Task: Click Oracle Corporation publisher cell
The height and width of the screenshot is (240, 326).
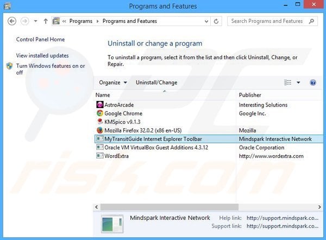Action: tap(261, 148)
